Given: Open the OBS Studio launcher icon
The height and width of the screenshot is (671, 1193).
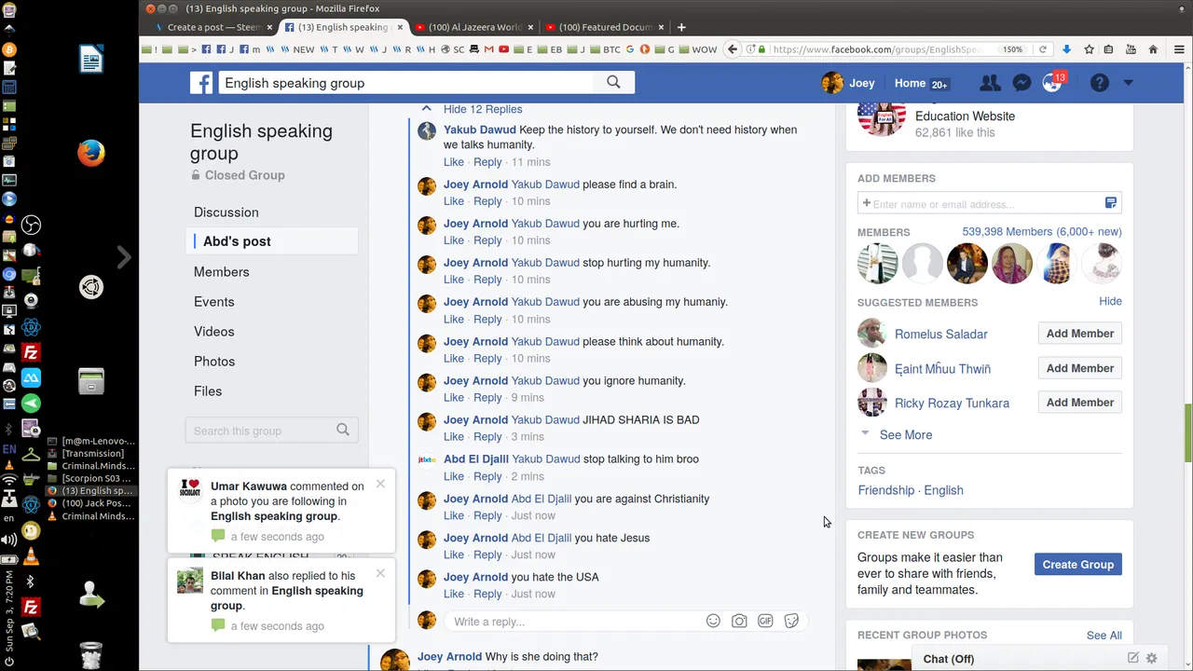Looking at the screenshot, I should coord(31,225).
